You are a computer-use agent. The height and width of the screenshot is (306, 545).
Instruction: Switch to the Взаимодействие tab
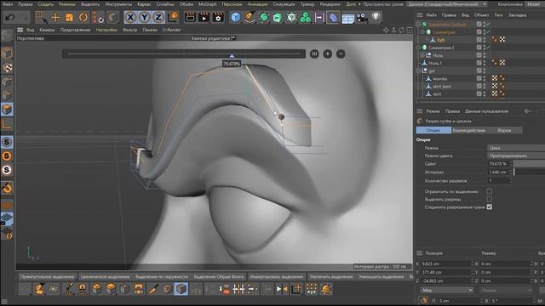click(x=468, y=130)
